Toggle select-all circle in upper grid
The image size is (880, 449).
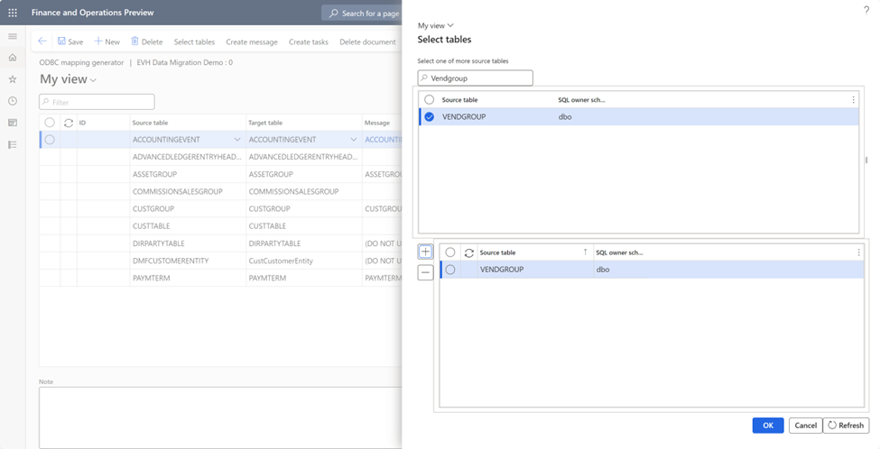coord(430,100)
